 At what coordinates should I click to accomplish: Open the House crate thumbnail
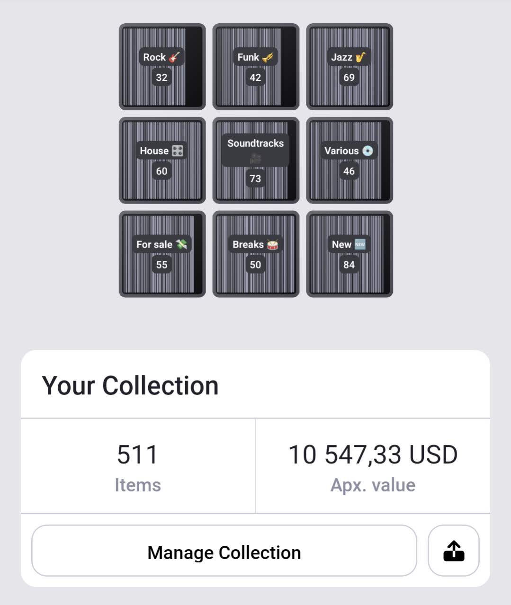click(162, 160)
